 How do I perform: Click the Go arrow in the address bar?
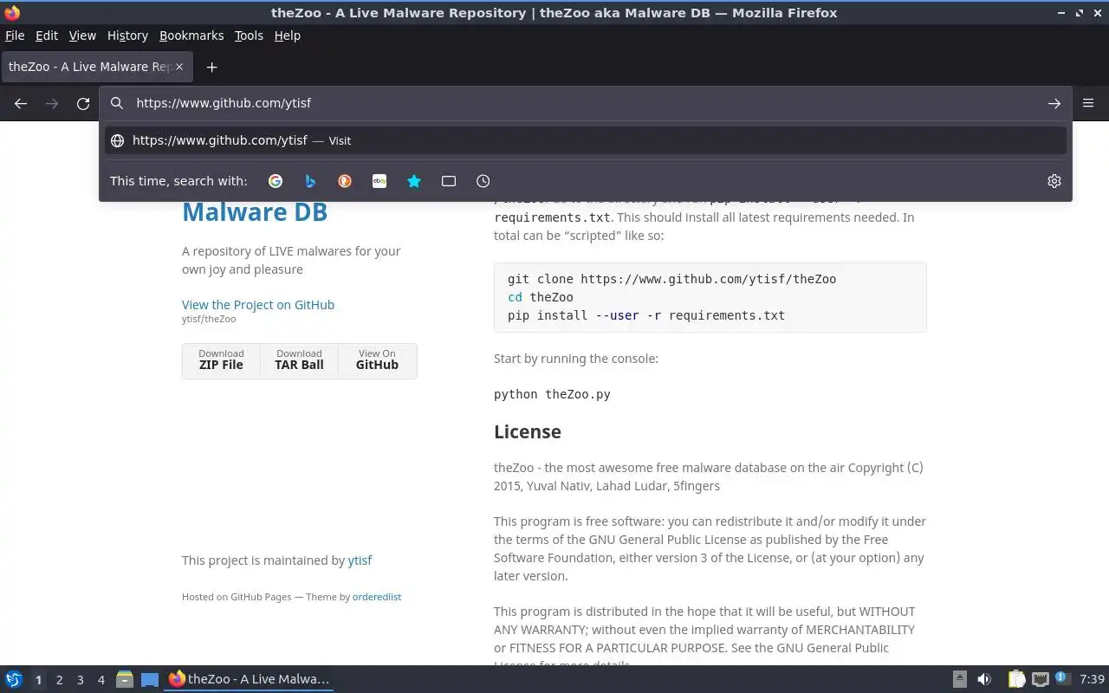[1054, 103]
